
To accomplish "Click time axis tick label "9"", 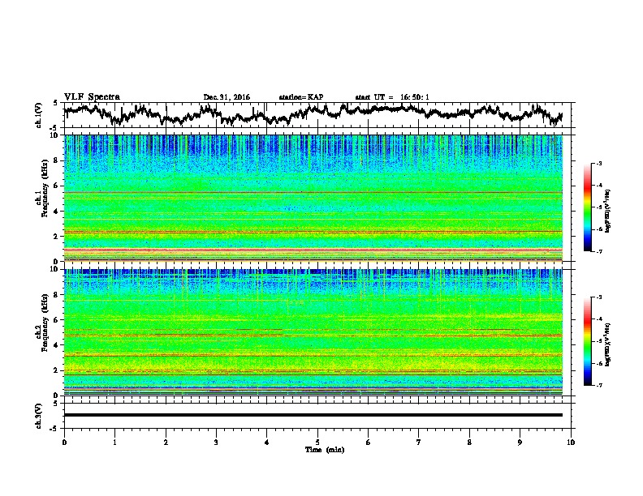I will 520,443.
